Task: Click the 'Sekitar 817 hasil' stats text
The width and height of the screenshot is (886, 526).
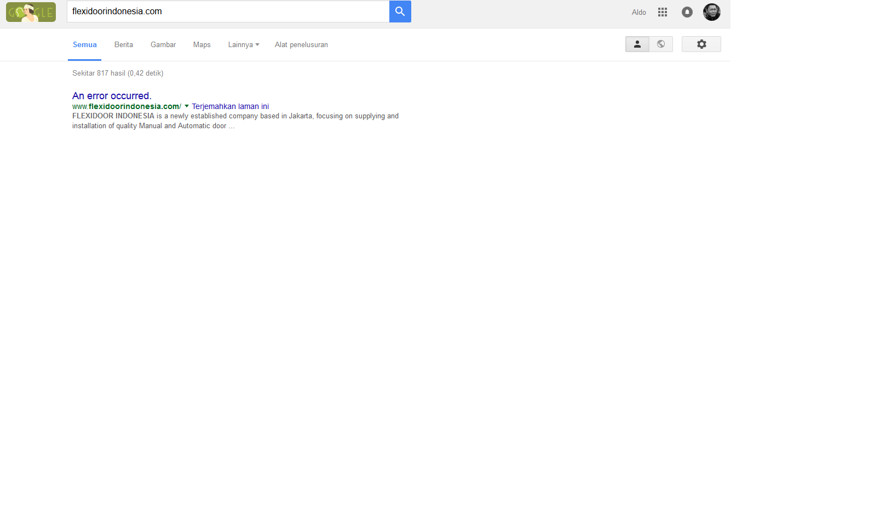Action: [x=118, y=73]
